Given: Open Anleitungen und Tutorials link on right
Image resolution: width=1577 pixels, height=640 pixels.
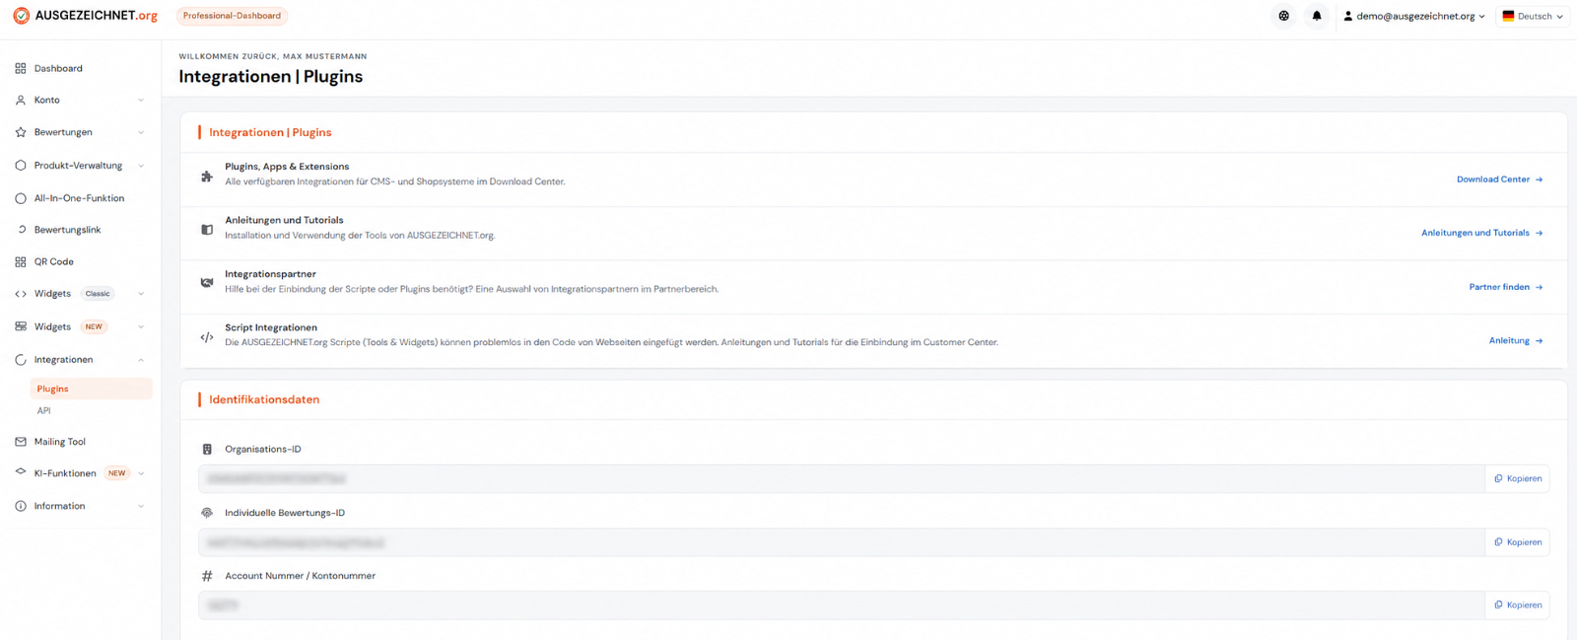Looking at the screenshot, I should 1481,233.
